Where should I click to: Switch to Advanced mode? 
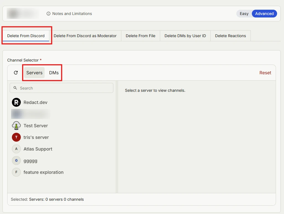264,14
